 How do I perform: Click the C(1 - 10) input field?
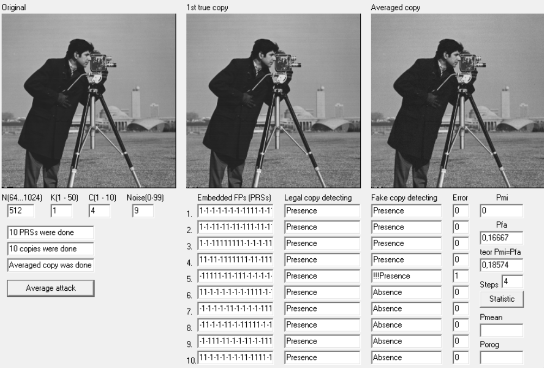pos(99,211)
